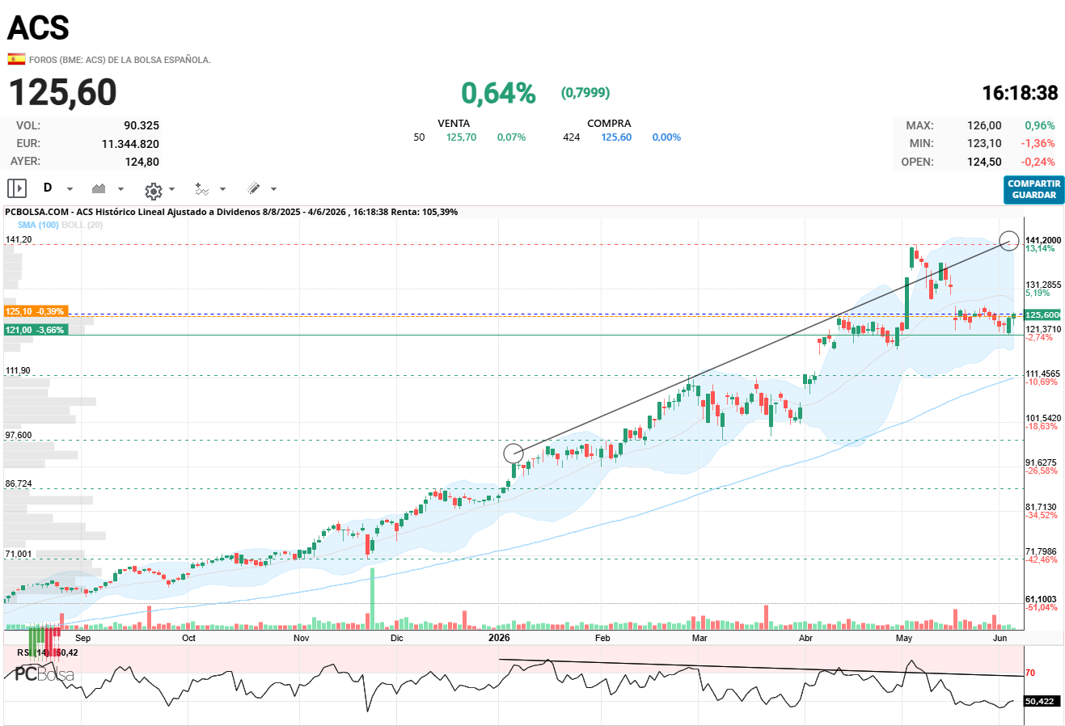The height and width of the screenshot is (726, 1065).
Task: Select the green 121,00 -3,66% price tag
Action: pyautogui.click(x=36, y=330)
